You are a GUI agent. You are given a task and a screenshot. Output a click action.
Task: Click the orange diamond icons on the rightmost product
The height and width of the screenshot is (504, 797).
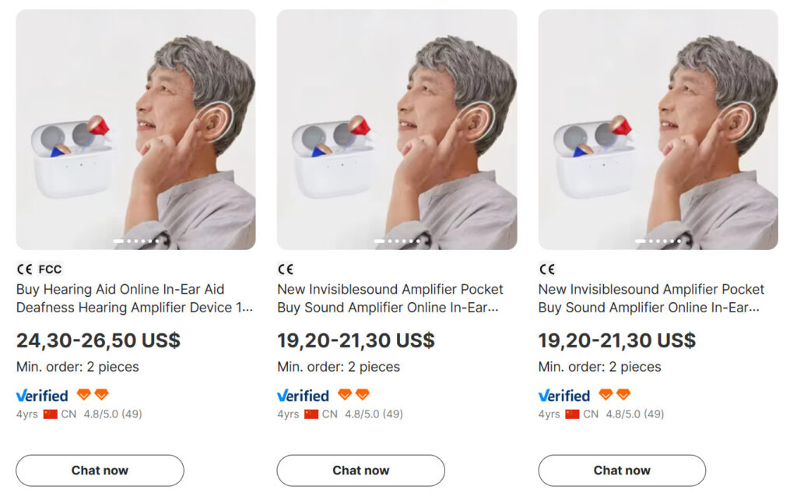click(x=615, y=394)
